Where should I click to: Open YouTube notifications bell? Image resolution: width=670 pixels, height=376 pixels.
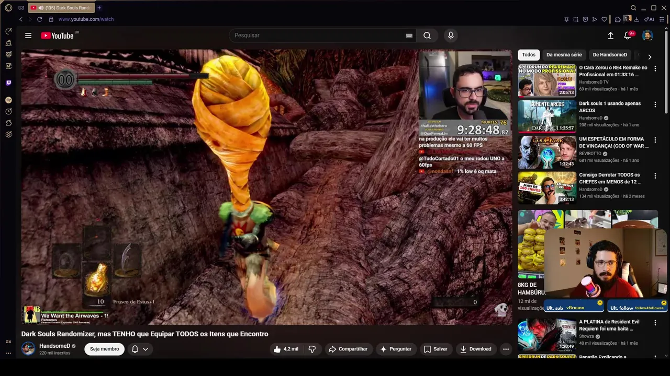(628, 36)
